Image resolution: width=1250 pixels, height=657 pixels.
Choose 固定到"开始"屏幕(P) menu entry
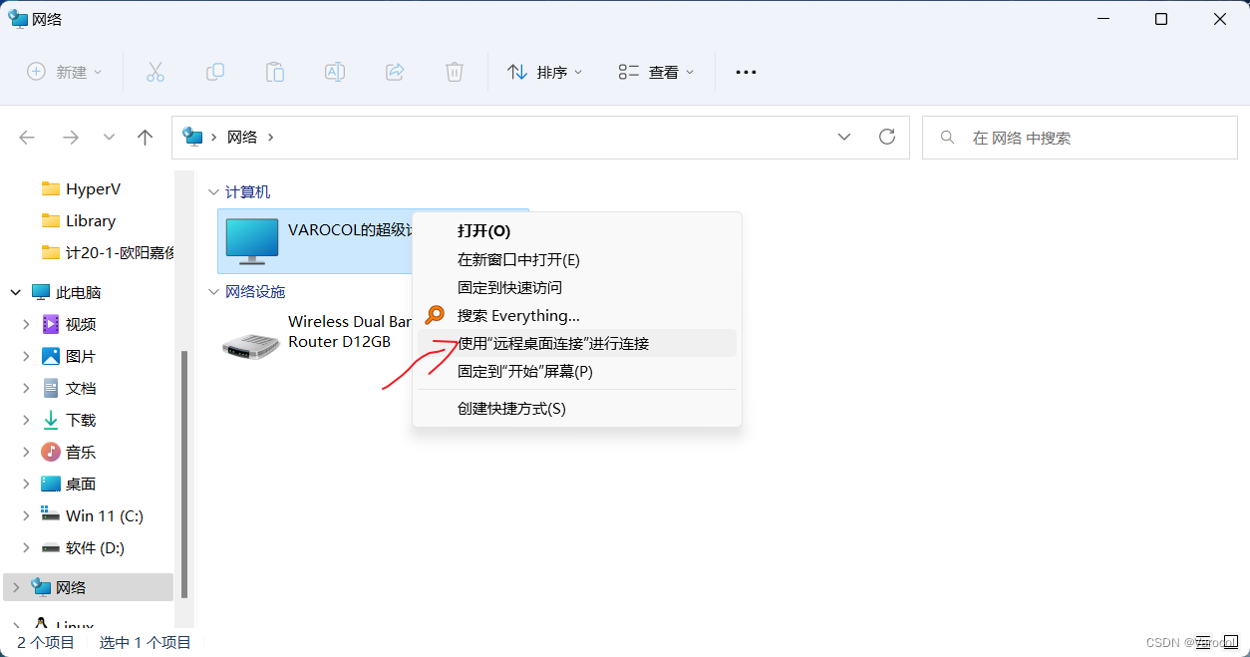point(577,371)
